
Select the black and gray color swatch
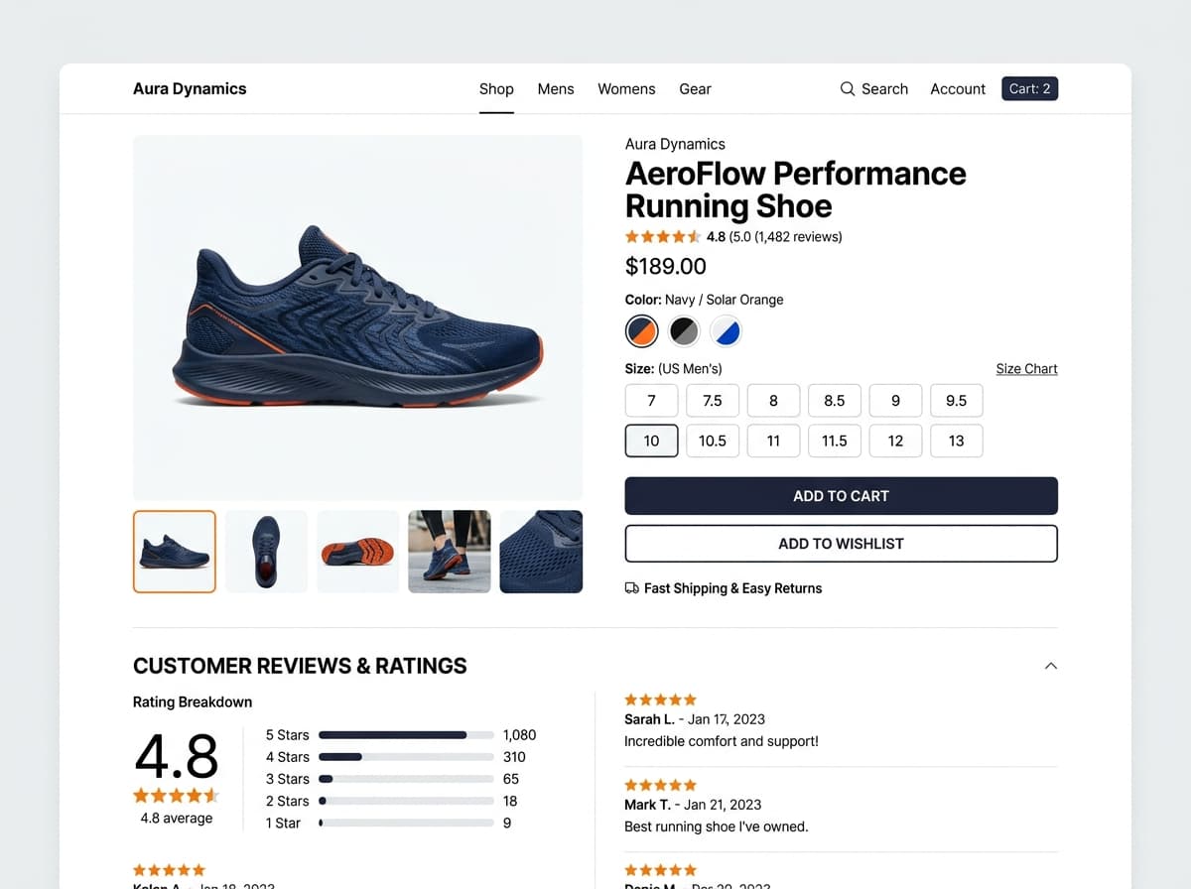coord(684,331)
